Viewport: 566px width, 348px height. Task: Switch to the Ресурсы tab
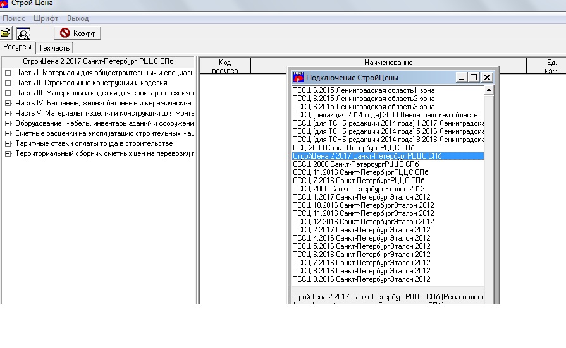coord(17,47)
